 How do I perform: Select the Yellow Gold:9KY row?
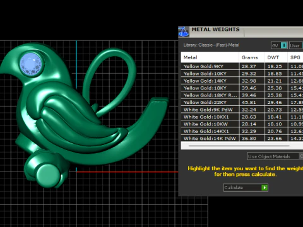click(242, 66)
